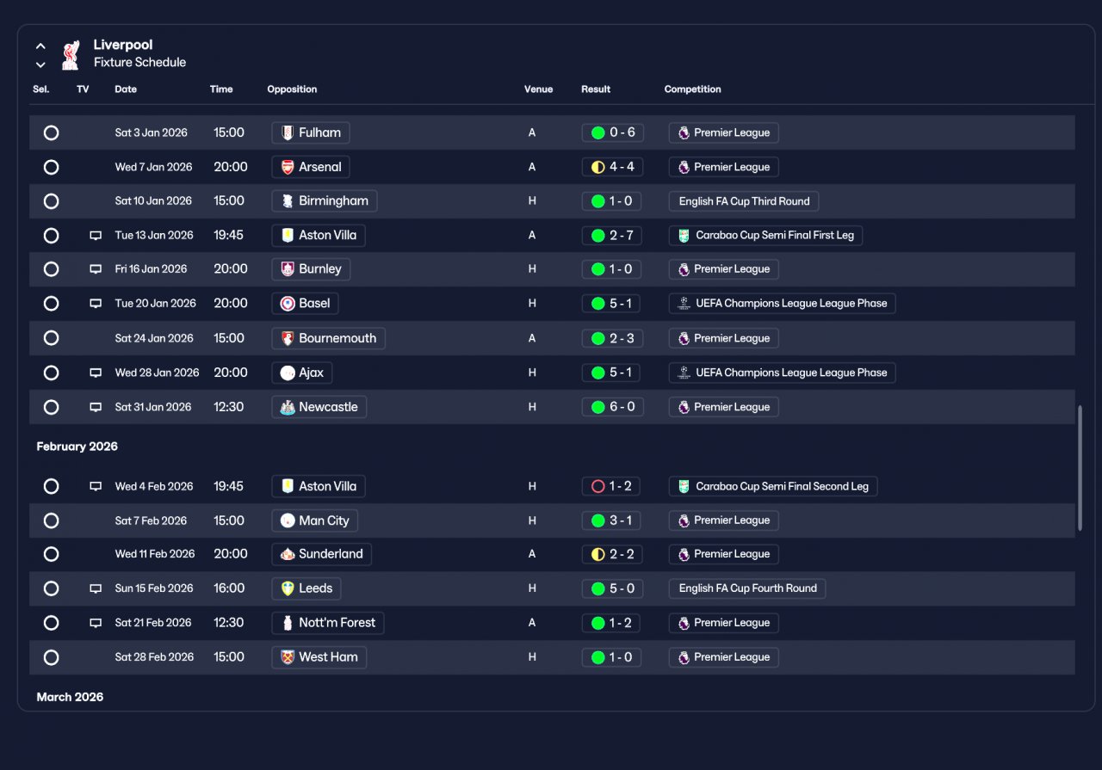The width and height of the screenshot is (1102, 770).
Task: Open the Ajax opposition button
Action: pyautogui.click(x=302, y=373)
